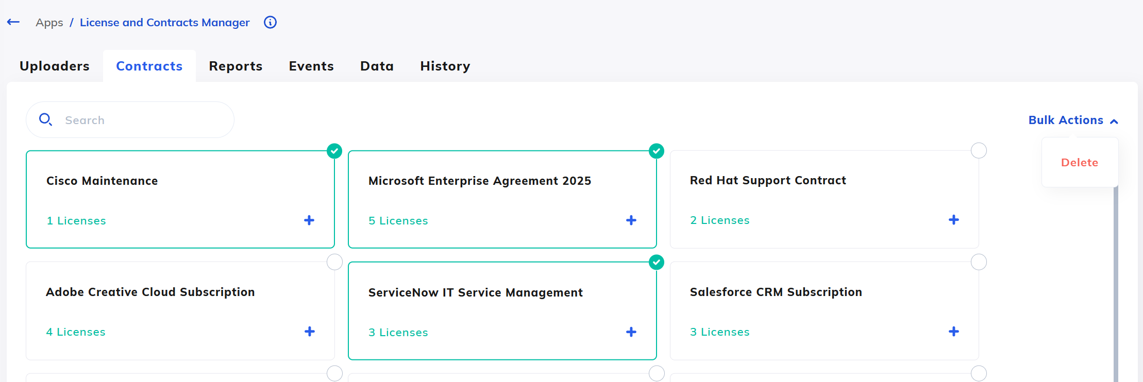Uncheck the Microsoft Enterprise Agreement 2025 contract
This screenshot has width=1143, height=382.
[657, 151]
